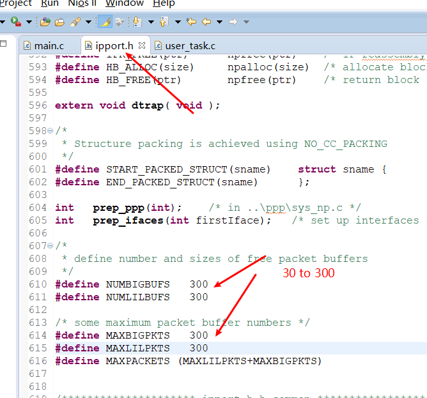Open the external tools dropdown arrow
Screen dimensions: 427x398
[x=29, y=22]
